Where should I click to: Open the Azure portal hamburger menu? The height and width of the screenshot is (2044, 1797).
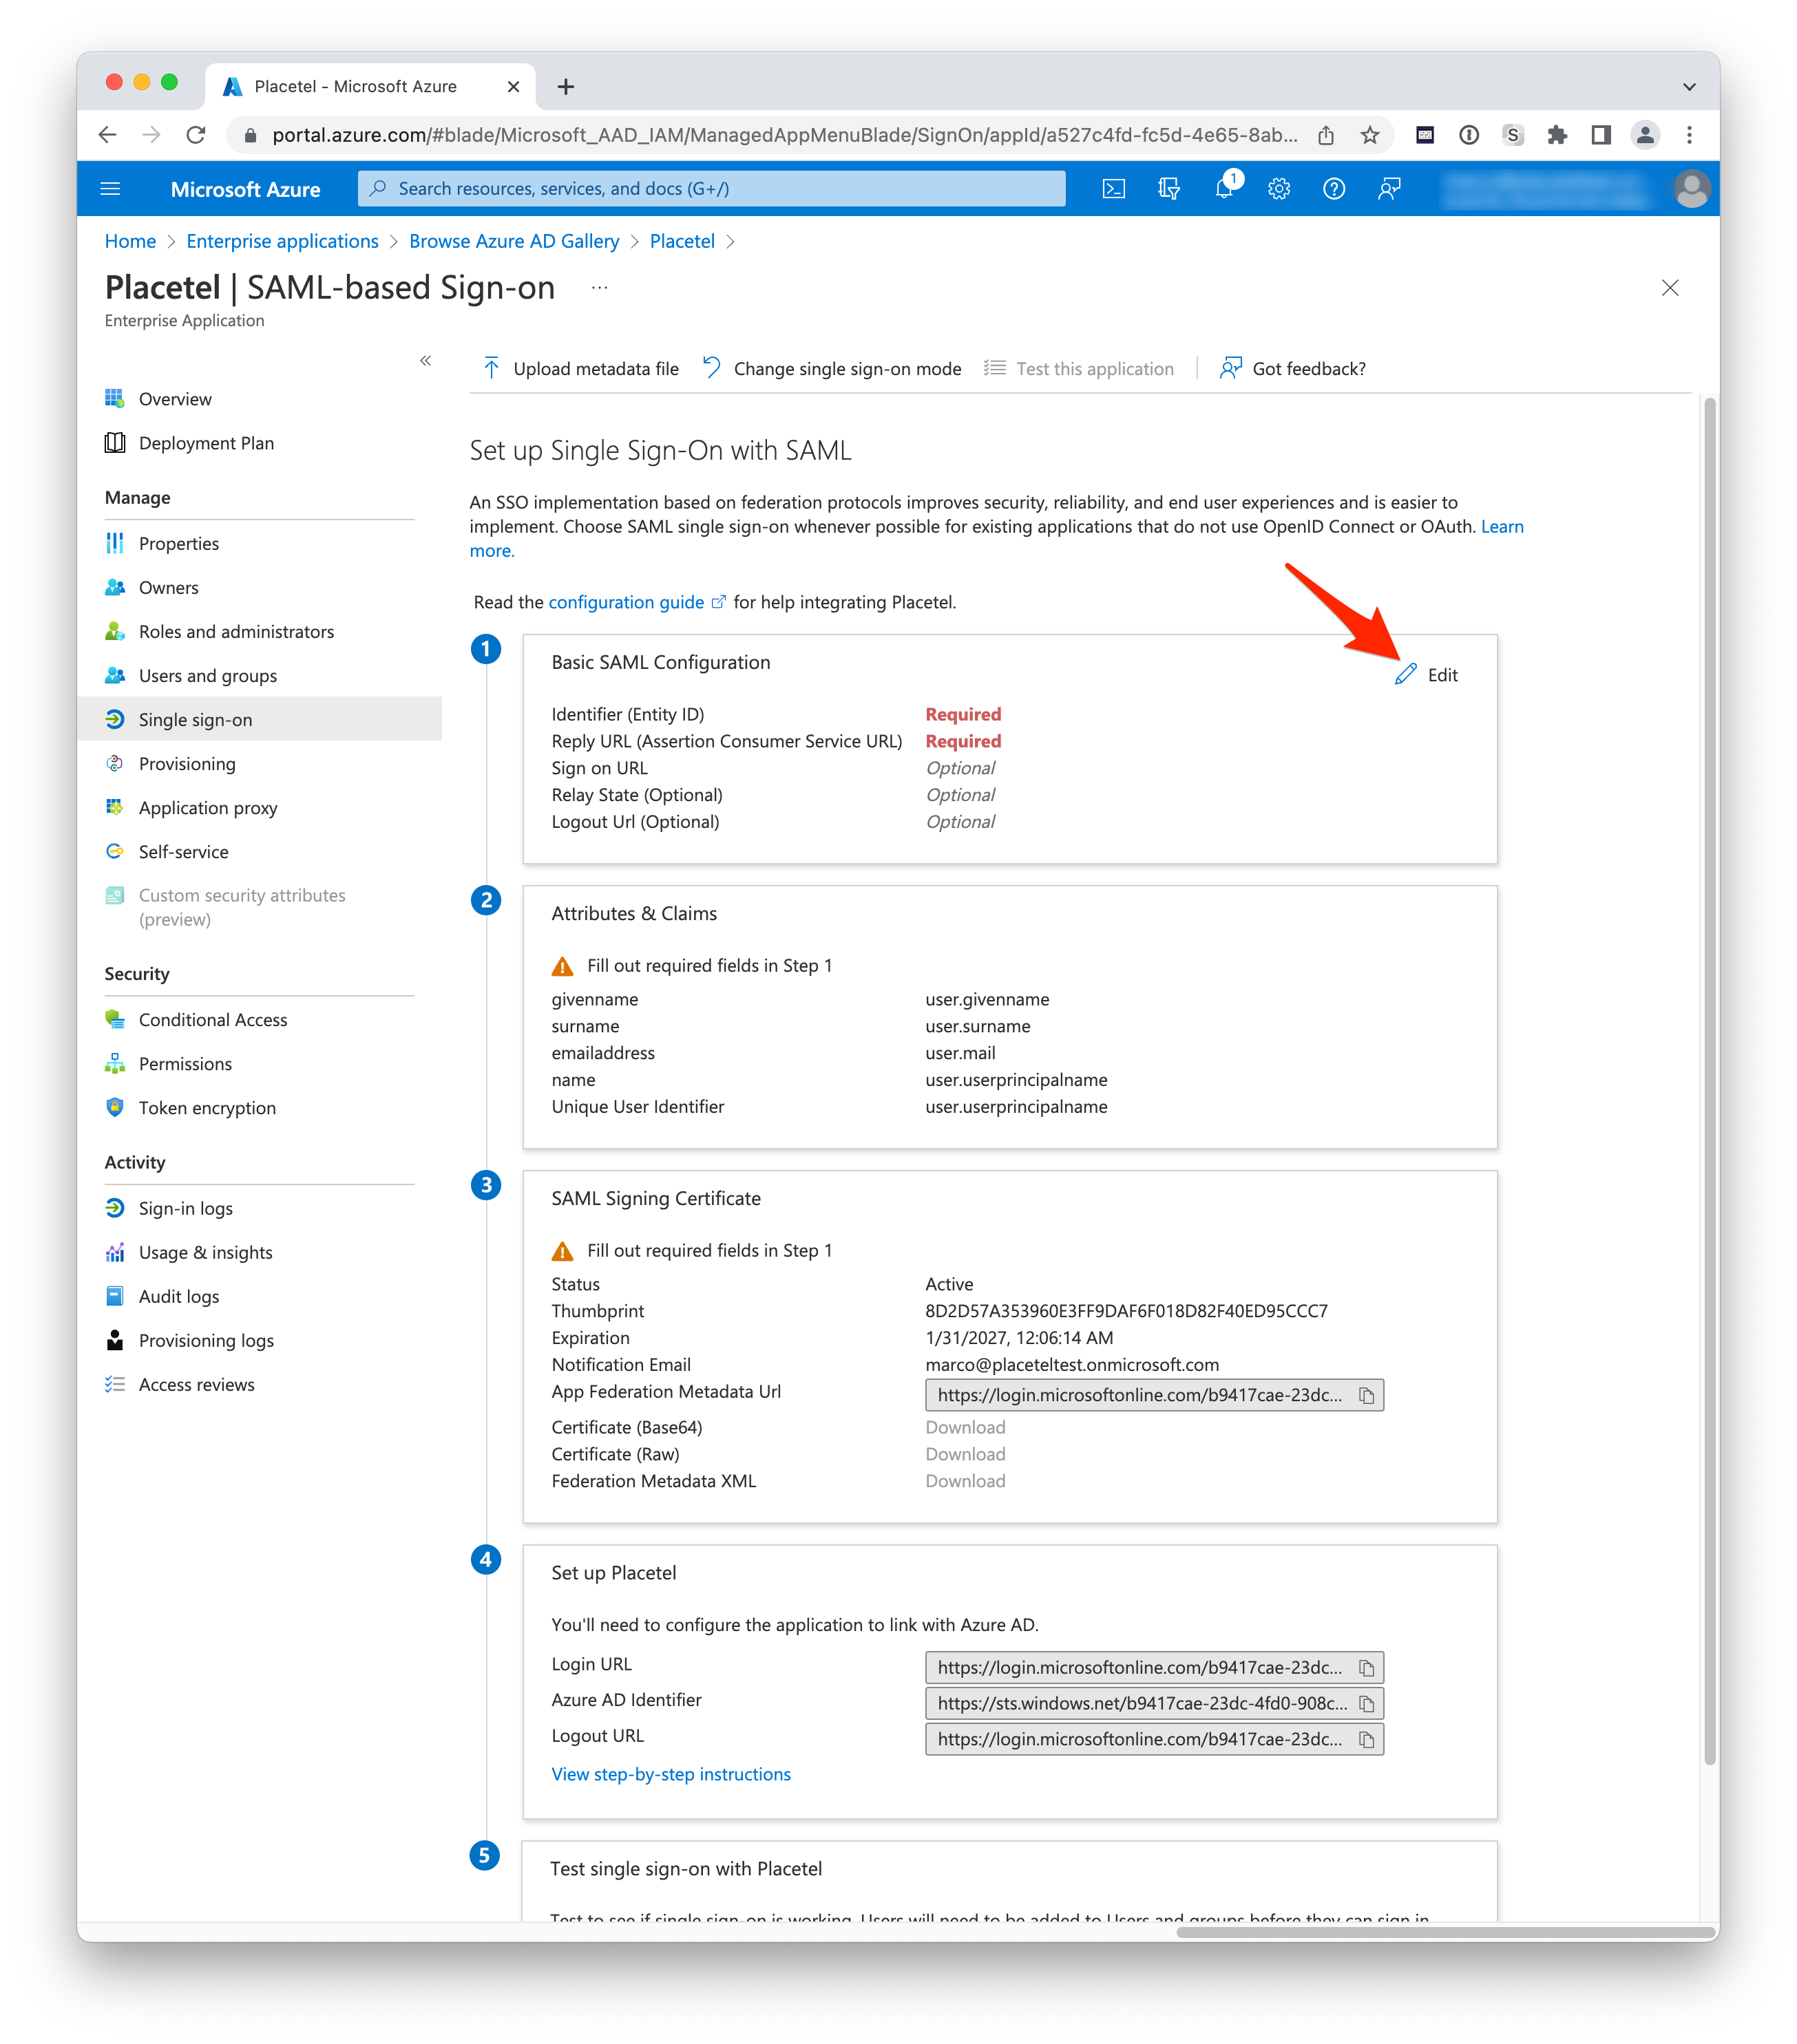(111, 189)
